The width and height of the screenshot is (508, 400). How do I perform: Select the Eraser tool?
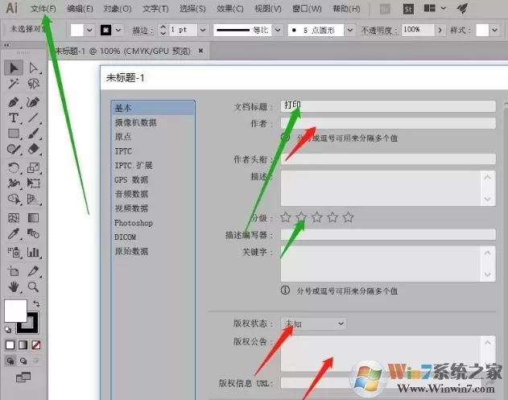tap(33, 149)
